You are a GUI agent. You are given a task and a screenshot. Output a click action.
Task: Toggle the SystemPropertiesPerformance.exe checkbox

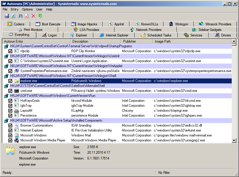(10, 71)
